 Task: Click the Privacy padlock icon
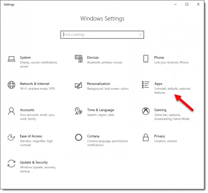(146, 137)
